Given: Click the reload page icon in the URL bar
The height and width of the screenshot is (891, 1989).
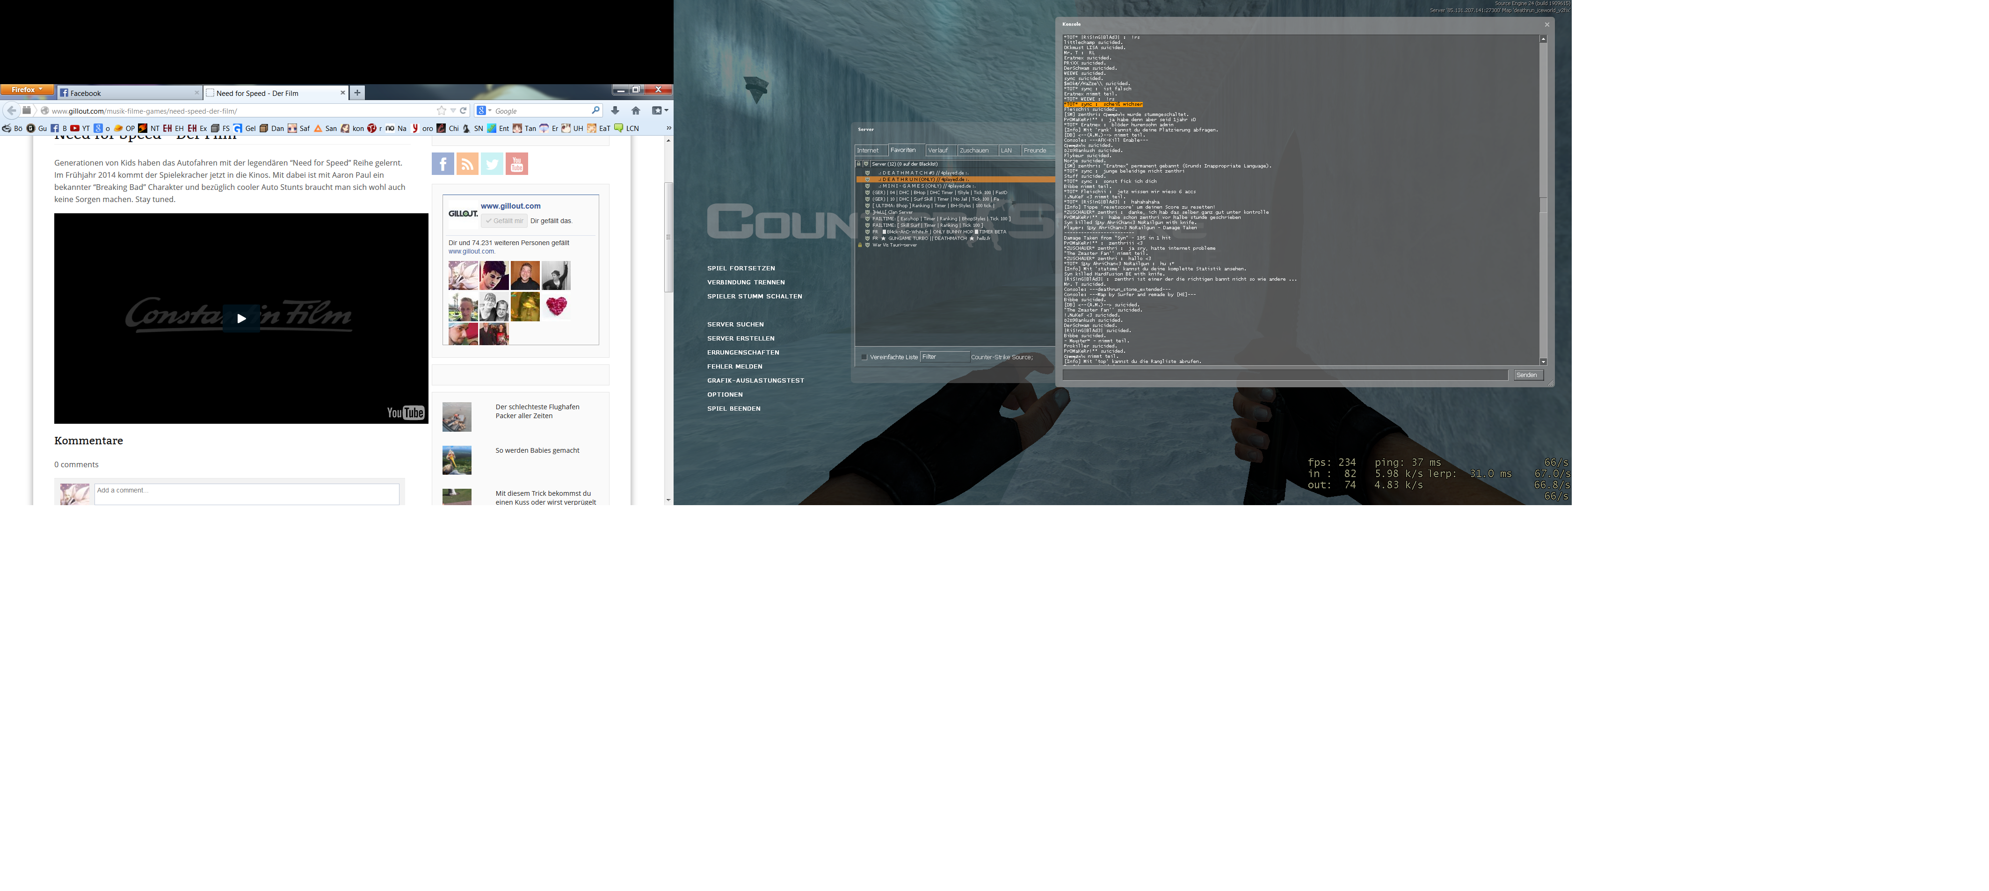Looking at the screenshot, I should click(463, 110).
